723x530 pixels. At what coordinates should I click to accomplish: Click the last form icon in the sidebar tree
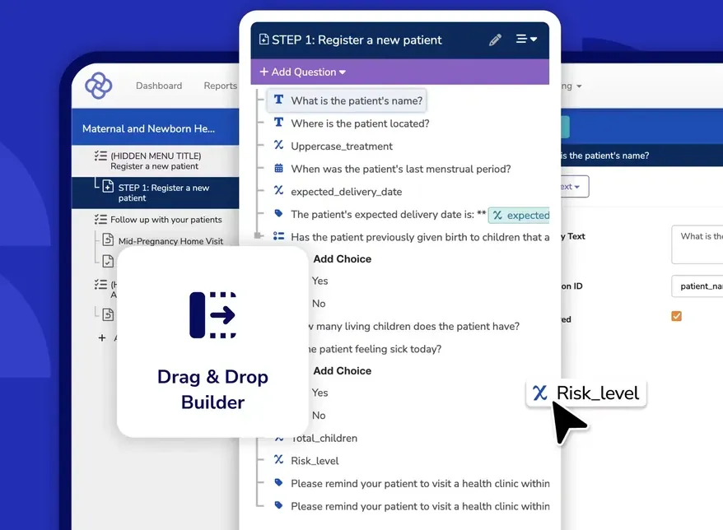point(108,314)
